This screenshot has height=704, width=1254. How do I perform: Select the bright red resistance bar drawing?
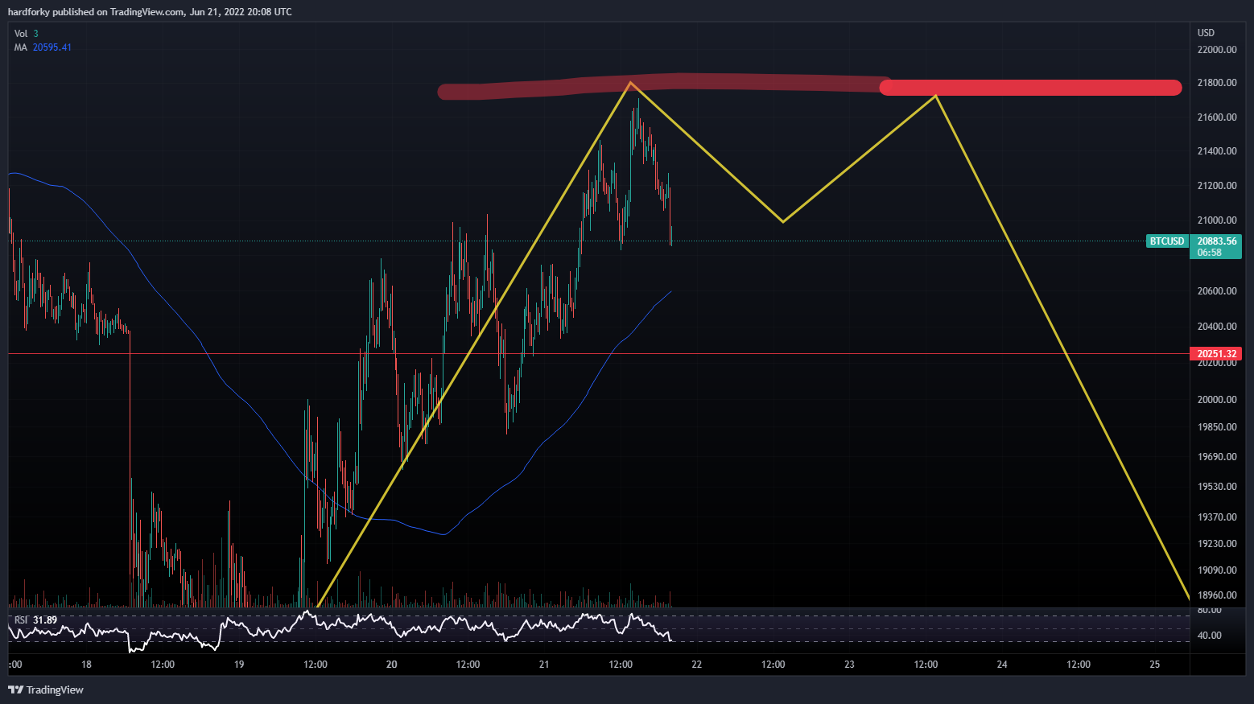[1030, 88]
